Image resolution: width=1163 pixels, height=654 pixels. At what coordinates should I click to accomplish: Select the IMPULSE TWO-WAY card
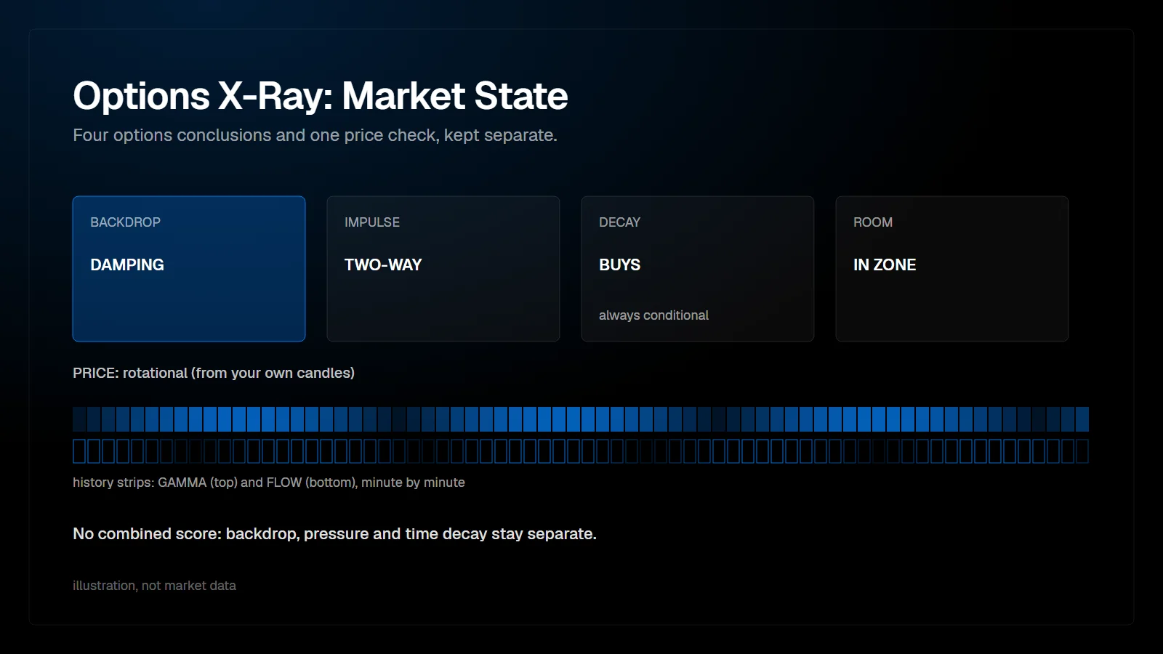click(443, 269)
